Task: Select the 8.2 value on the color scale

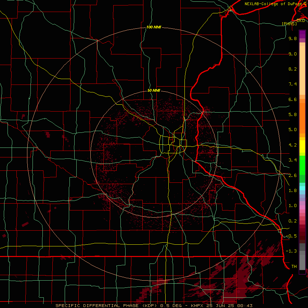Action: click(x=293, y=69)
